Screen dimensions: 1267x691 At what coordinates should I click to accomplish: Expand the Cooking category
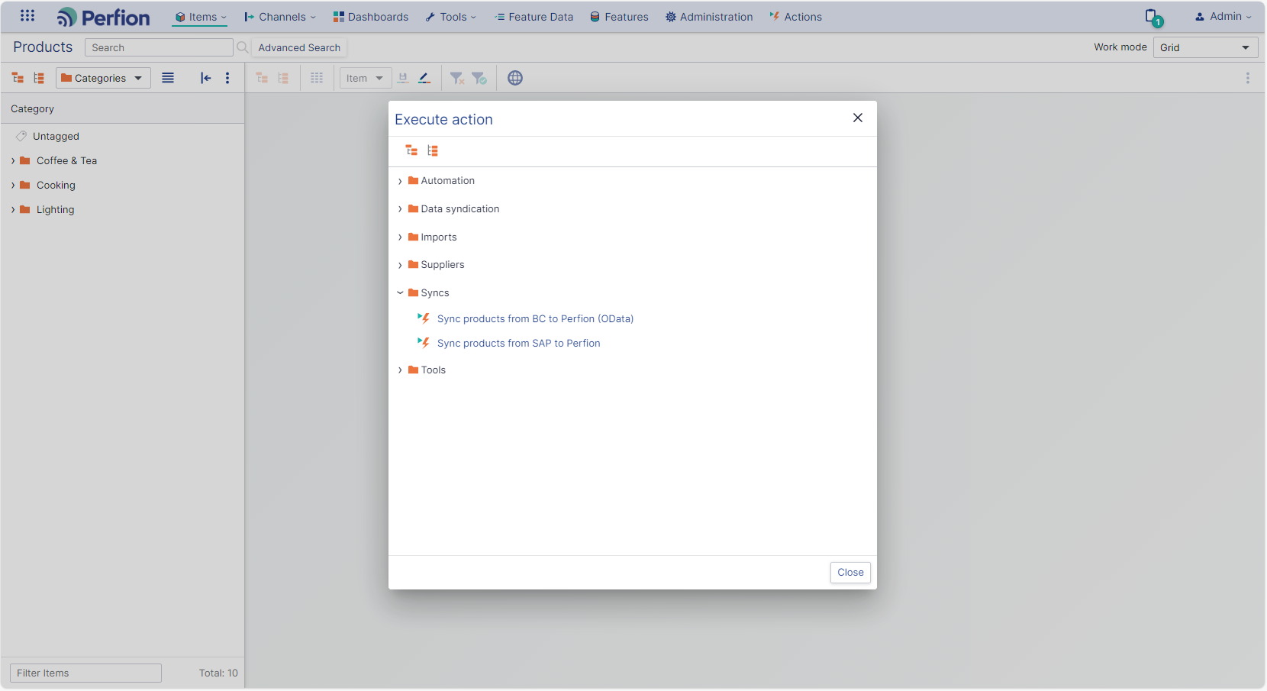[13, 185]
